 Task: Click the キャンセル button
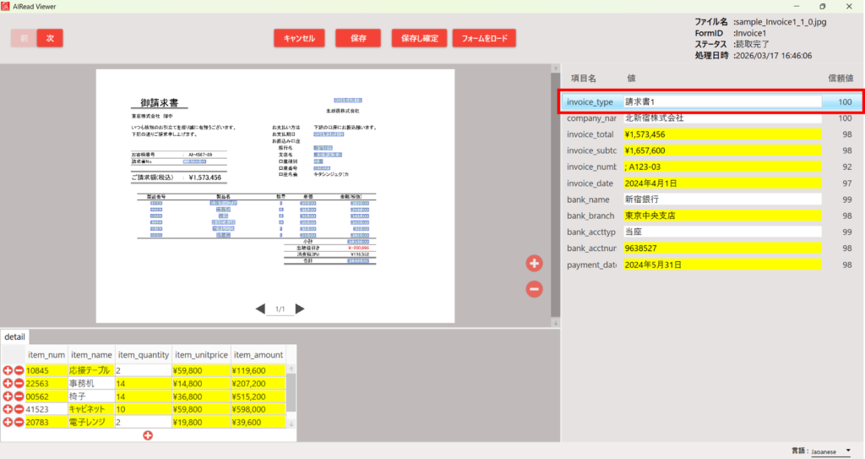pos(299,39)
